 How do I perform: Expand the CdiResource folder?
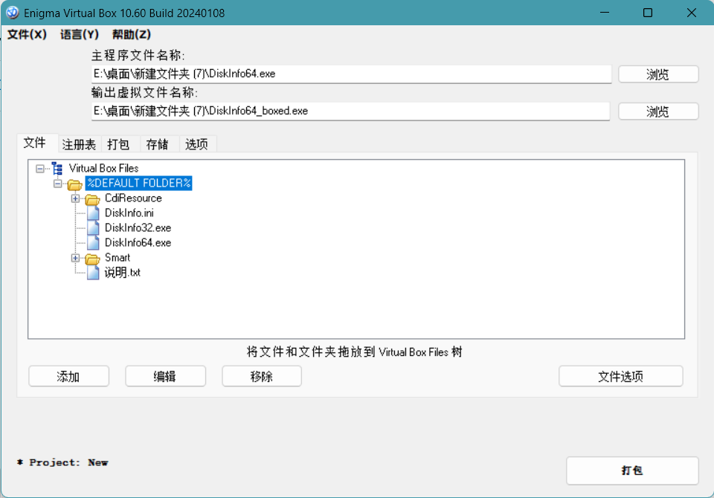click(76, 199)
